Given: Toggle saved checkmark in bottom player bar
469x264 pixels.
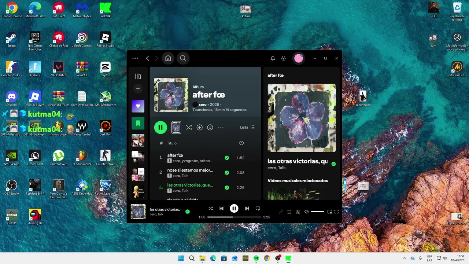Looking at the screenshot, I should (x=188, y=212).
